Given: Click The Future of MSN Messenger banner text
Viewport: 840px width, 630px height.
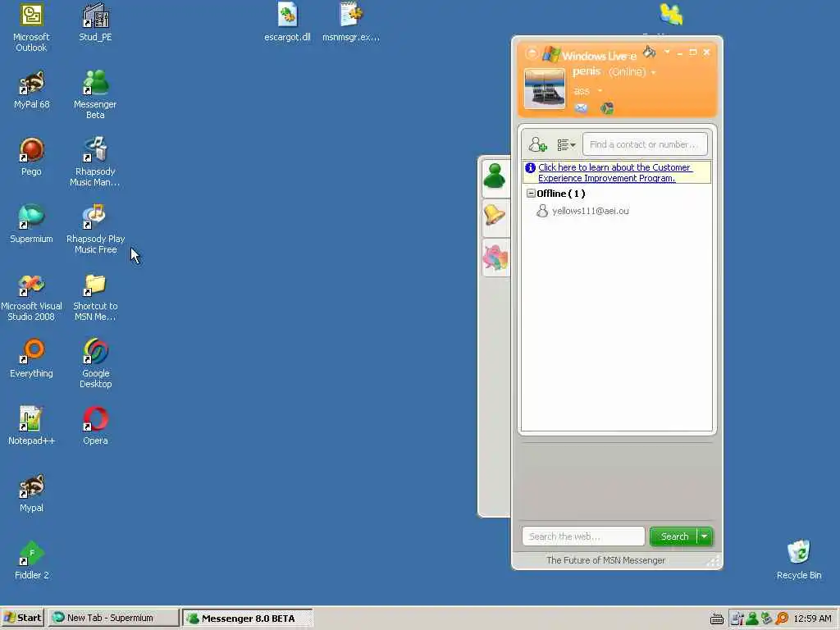Looking at the screenshot, I should pyautogui.click(x=605, y=560).
